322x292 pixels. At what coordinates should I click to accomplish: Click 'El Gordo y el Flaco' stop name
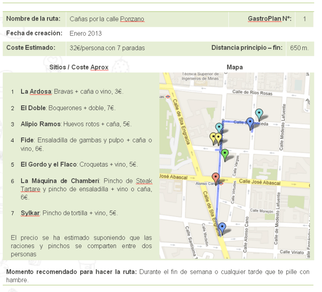(49, 164)
